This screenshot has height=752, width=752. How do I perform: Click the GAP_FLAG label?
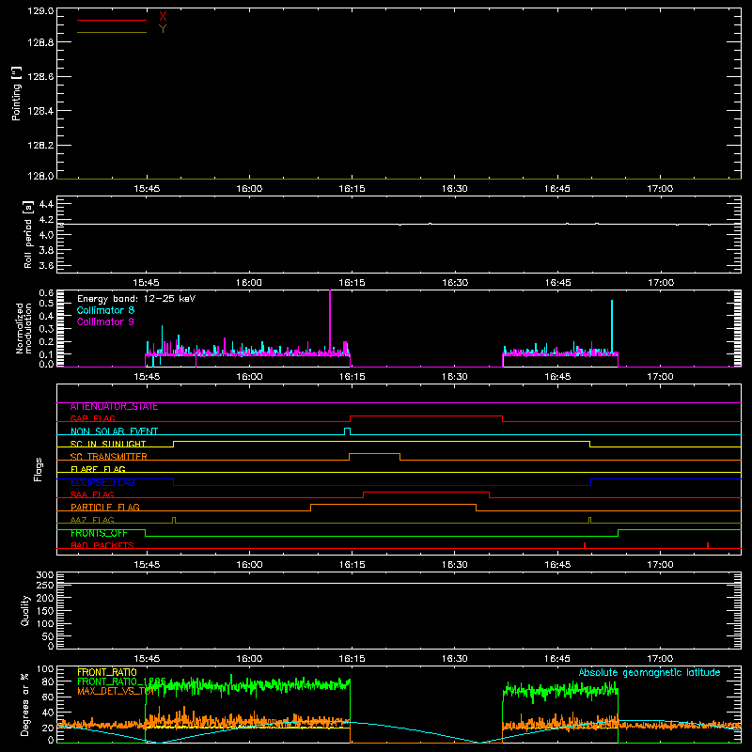pyautogui.click(x=92, y=418)
